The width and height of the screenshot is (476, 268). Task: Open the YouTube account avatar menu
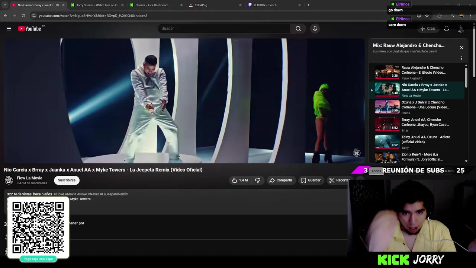pos(461,29)
